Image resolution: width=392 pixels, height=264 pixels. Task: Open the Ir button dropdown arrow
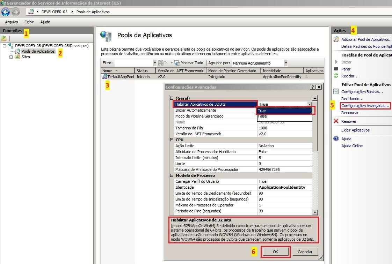click(172, 63)
